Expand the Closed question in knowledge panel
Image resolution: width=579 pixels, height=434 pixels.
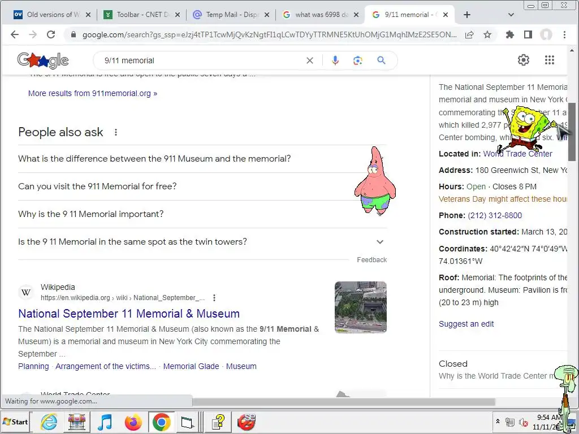coord(503,370)
